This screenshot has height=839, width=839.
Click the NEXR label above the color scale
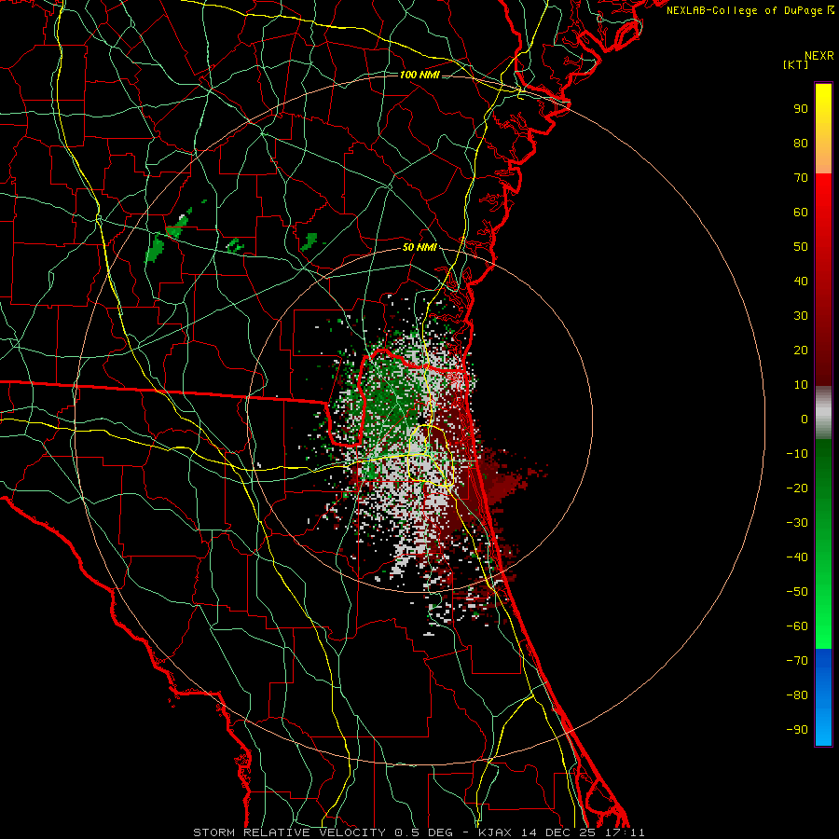[818, 56]
